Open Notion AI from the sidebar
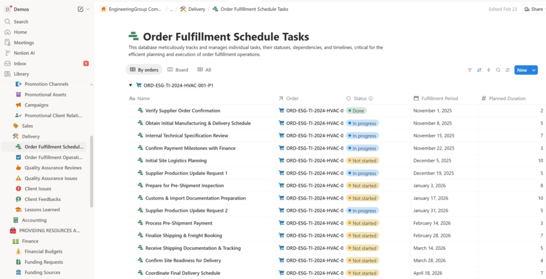The width and height of the screenshot is (546, 279). (x=24, y=53)
